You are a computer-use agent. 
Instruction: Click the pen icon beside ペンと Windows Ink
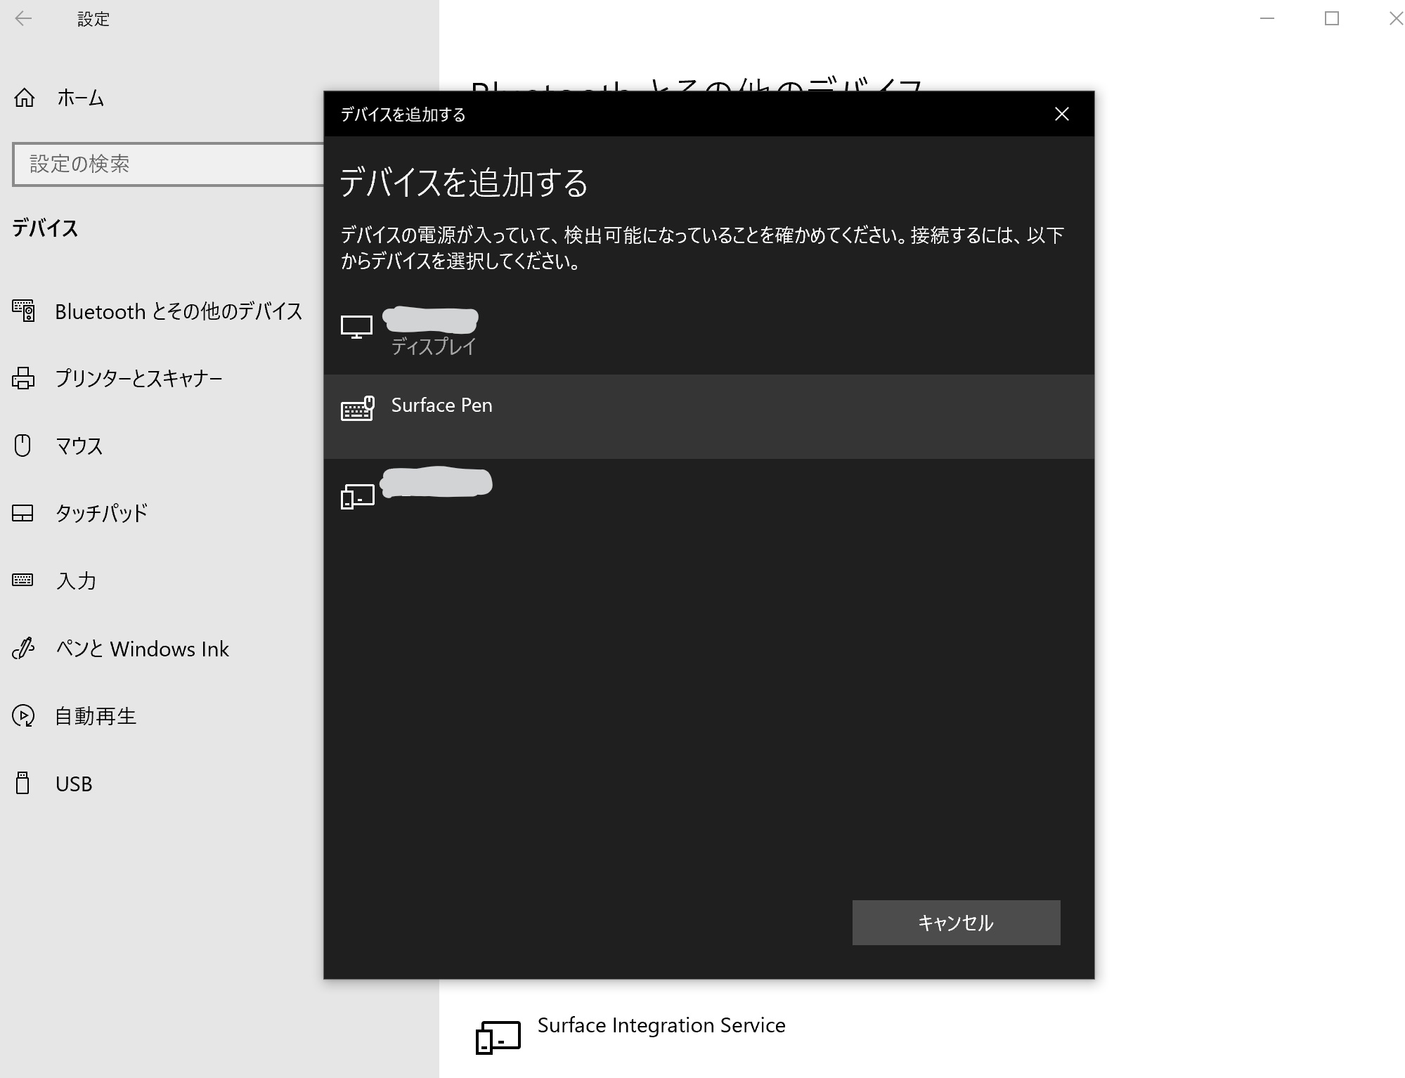pyautogui.click(x=23, y=648)
